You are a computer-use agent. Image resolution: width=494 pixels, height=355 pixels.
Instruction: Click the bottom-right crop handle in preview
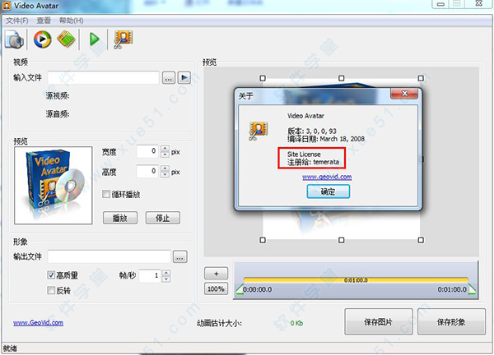point(421,240)
